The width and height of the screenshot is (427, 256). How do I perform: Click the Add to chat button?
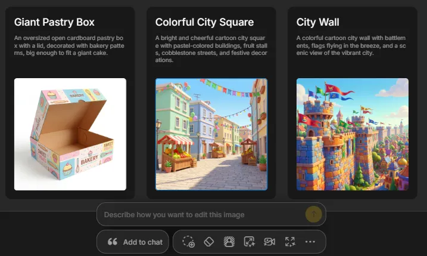point(133,242)
